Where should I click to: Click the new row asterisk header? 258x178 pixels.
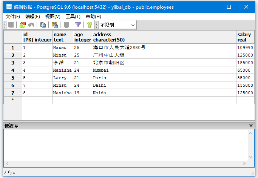tap(13, 100)
